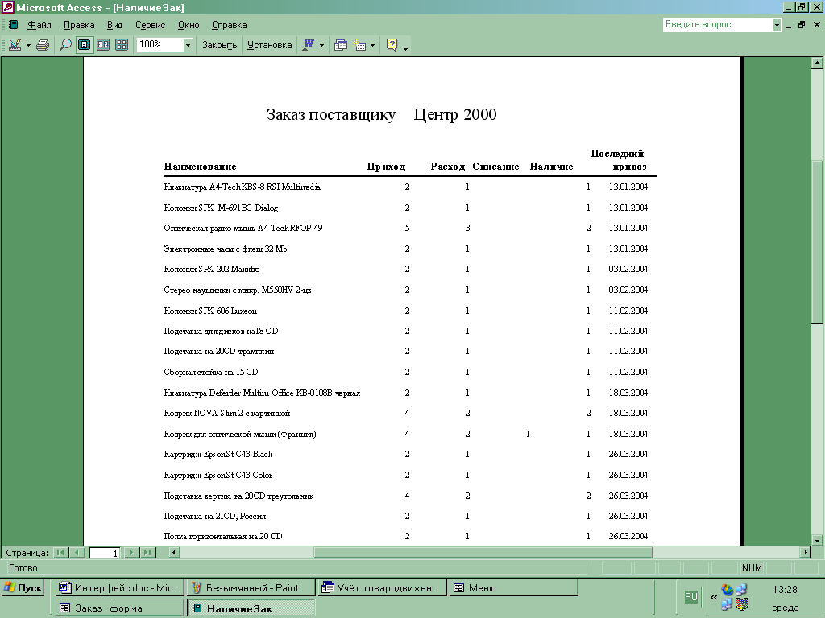This screenshot has width=825, height=618.
Task: Open the Сервис menu
Action: coord(150,25)
